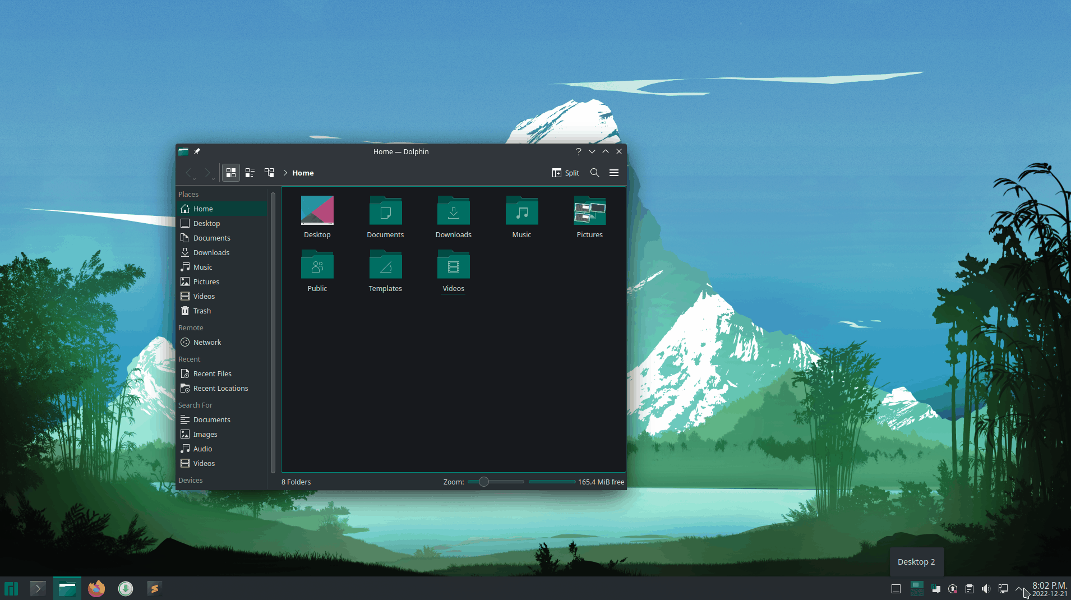Open Network under Remote section

click(222, 342)
